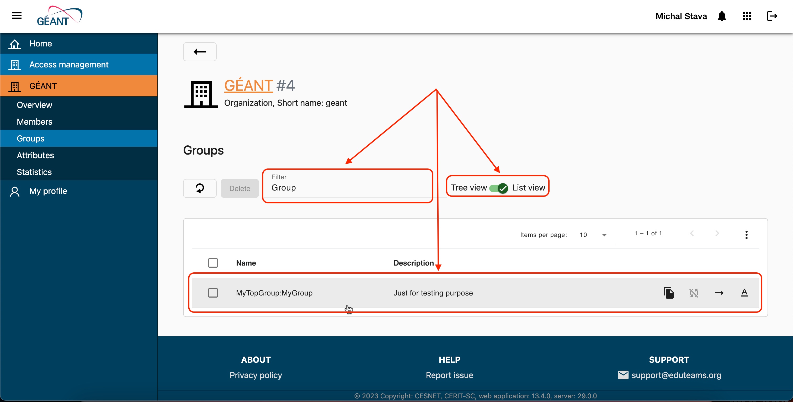The image size is (793, 402).
Task: Click the organization building icon in header
Action: click(x=201, y=94)
